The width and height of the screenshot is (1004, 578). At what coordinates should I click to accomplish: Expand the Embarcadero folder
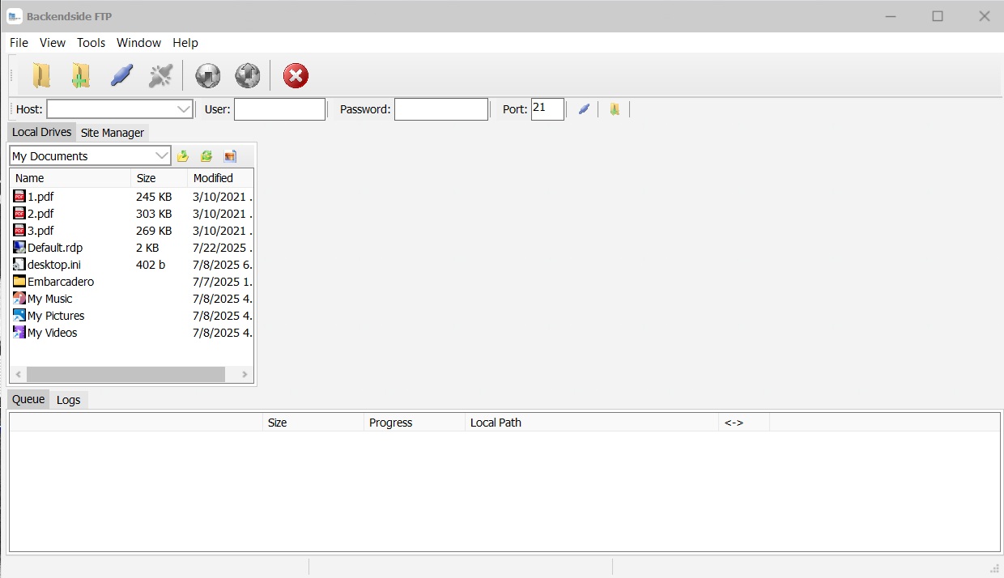59,281
